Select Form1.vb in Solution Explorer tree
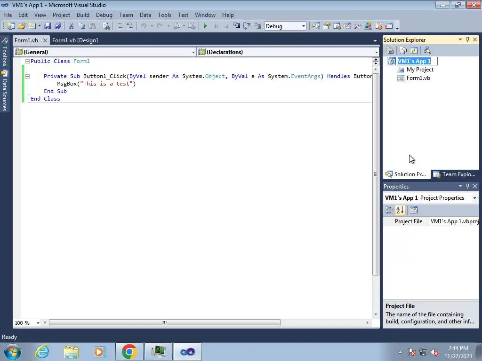This screenshot has width=482, height=361. pos(418,78)
